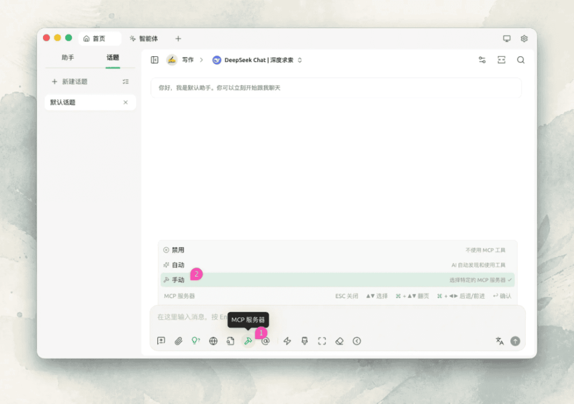The width and height of the screenshot is (574, 404).
Task: Toggle the thinking lightbulb icon
Action: tap(196, 341)
